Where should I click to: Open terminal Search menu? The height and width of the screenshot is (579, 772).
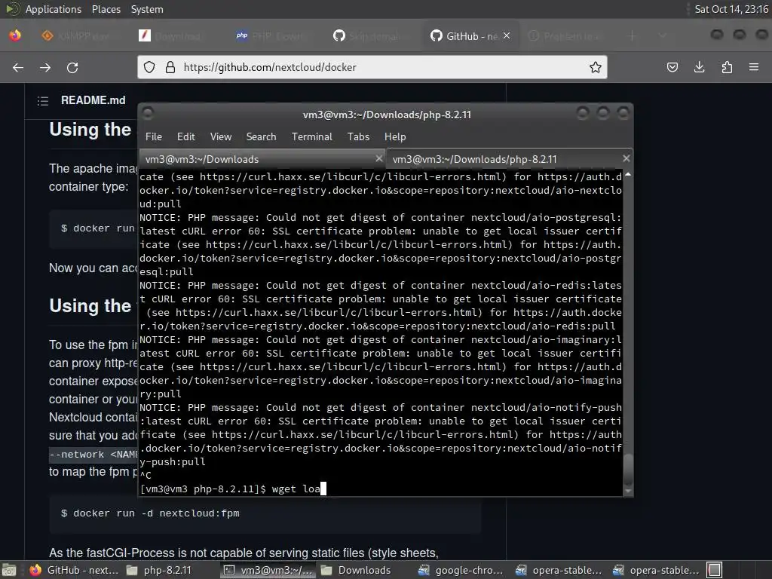[x=261, y=137]
